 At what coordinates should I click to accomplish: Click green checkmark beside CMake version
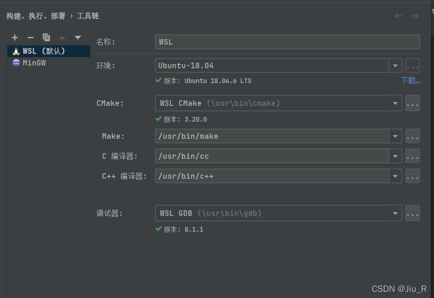click(159, 119)
